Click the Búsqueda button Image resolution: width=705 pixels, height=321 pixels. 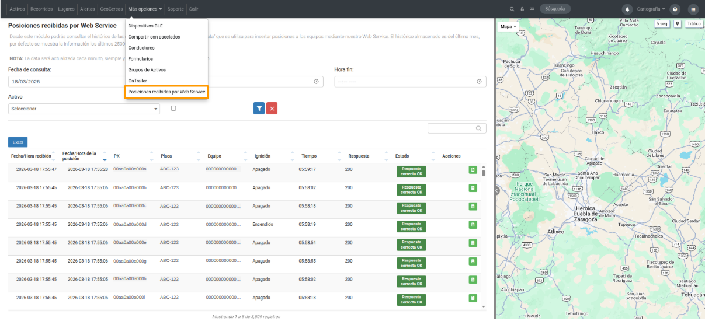pyautogui.click(x=555, y=9)
